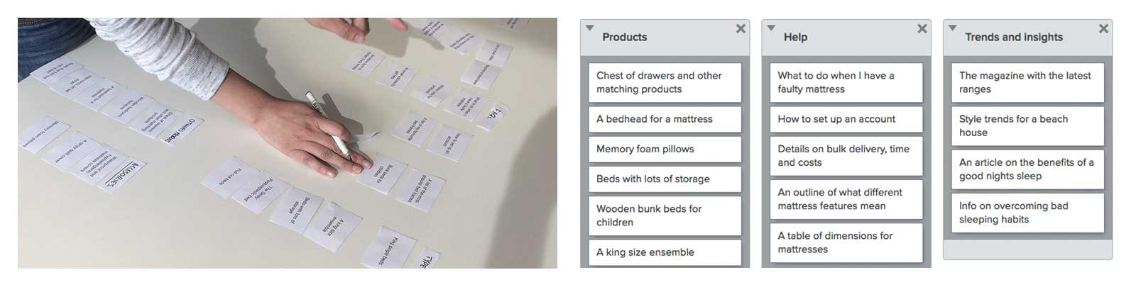Image resolution: width=1136 pixels, height=287 pixels.
Task: Close the Products category
Action: pyautogui.click(x=741, y=28)
